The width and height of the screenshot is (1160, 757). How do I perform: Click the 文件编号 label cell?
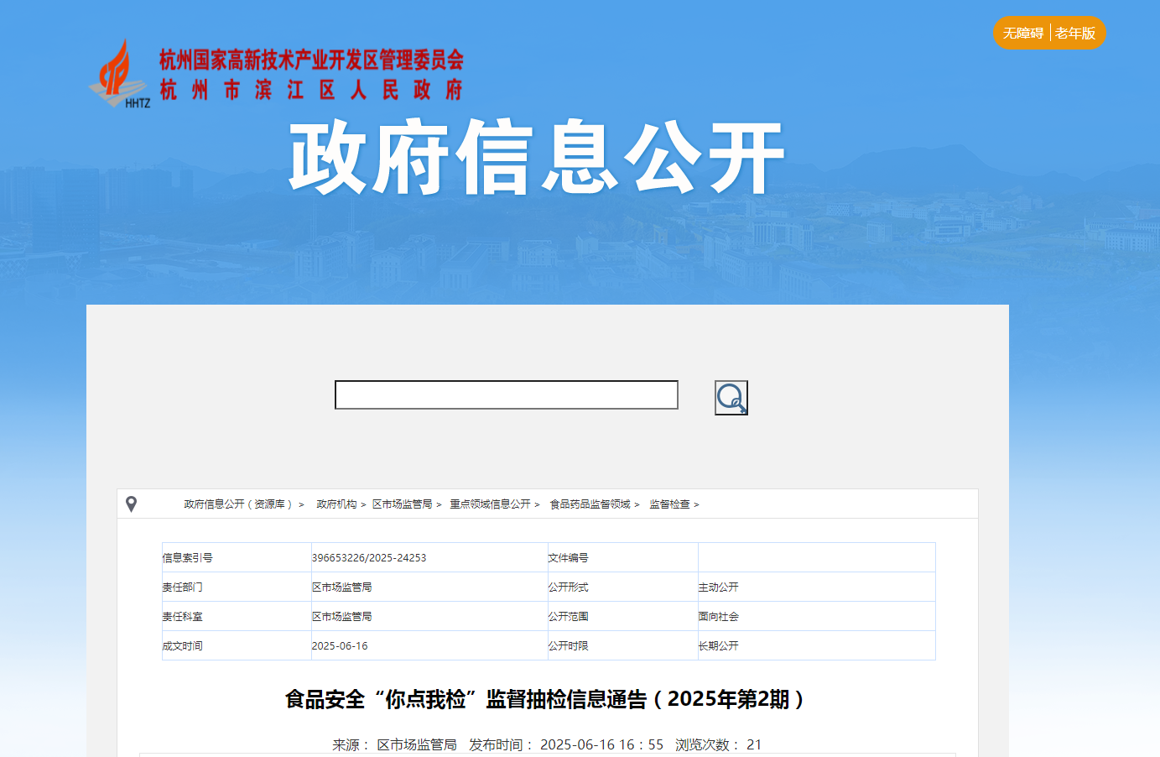(622, 558)
